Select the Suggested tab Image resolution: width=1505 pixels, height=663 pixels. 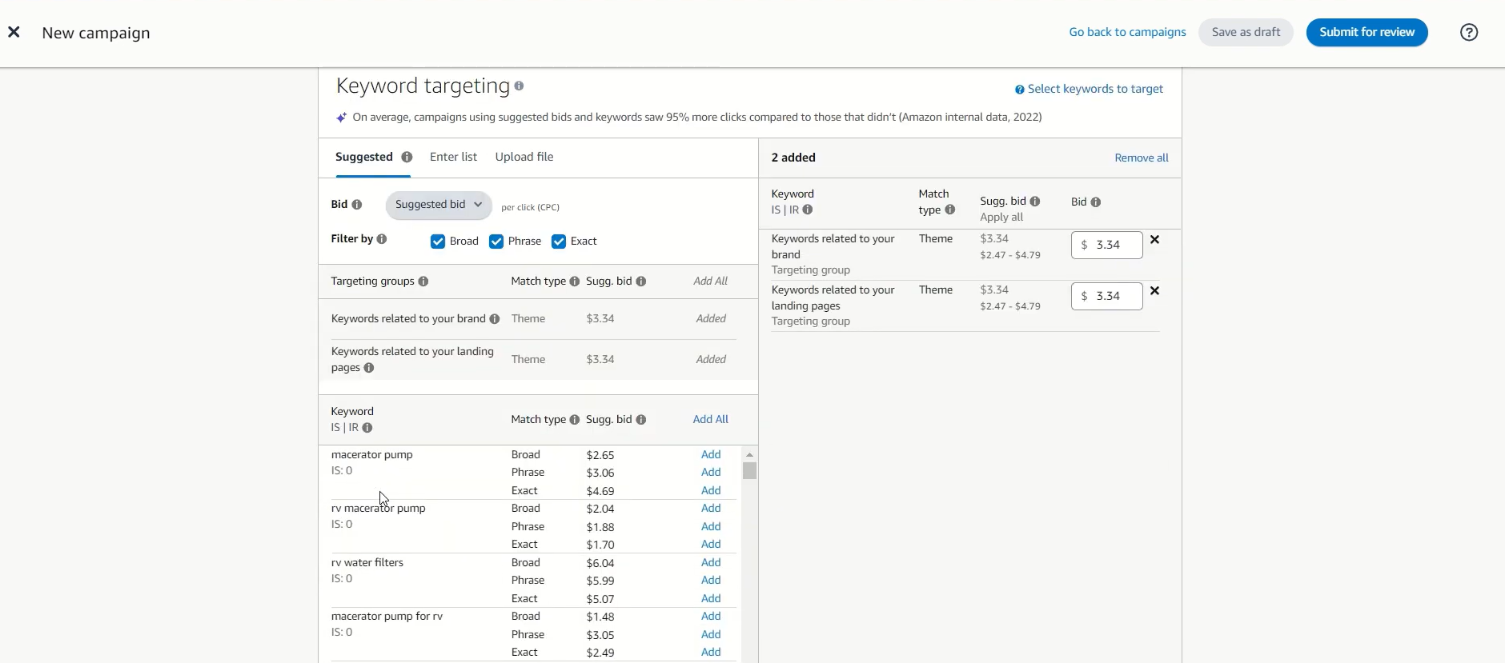364,157
